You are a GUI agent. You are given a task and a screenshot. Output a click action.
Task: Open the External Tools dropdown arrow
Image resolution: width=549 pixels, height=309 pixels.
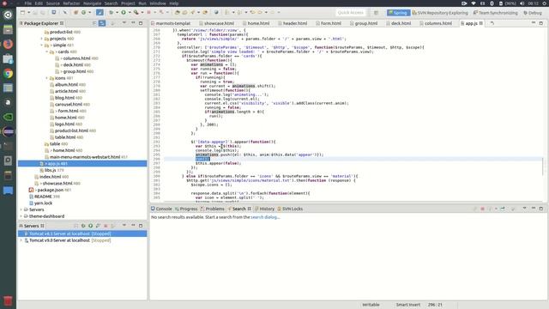pos(142,13)
